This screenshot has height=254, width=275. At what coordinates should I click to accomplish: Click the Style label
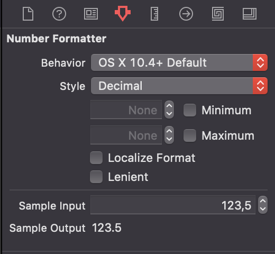[72, 86]
